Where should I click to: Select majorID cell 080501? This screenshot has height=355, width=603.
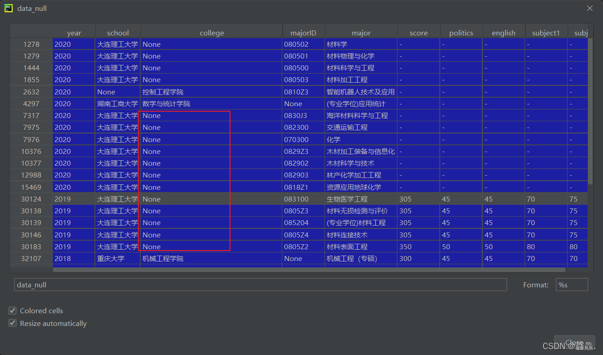[x=304, y=56]
